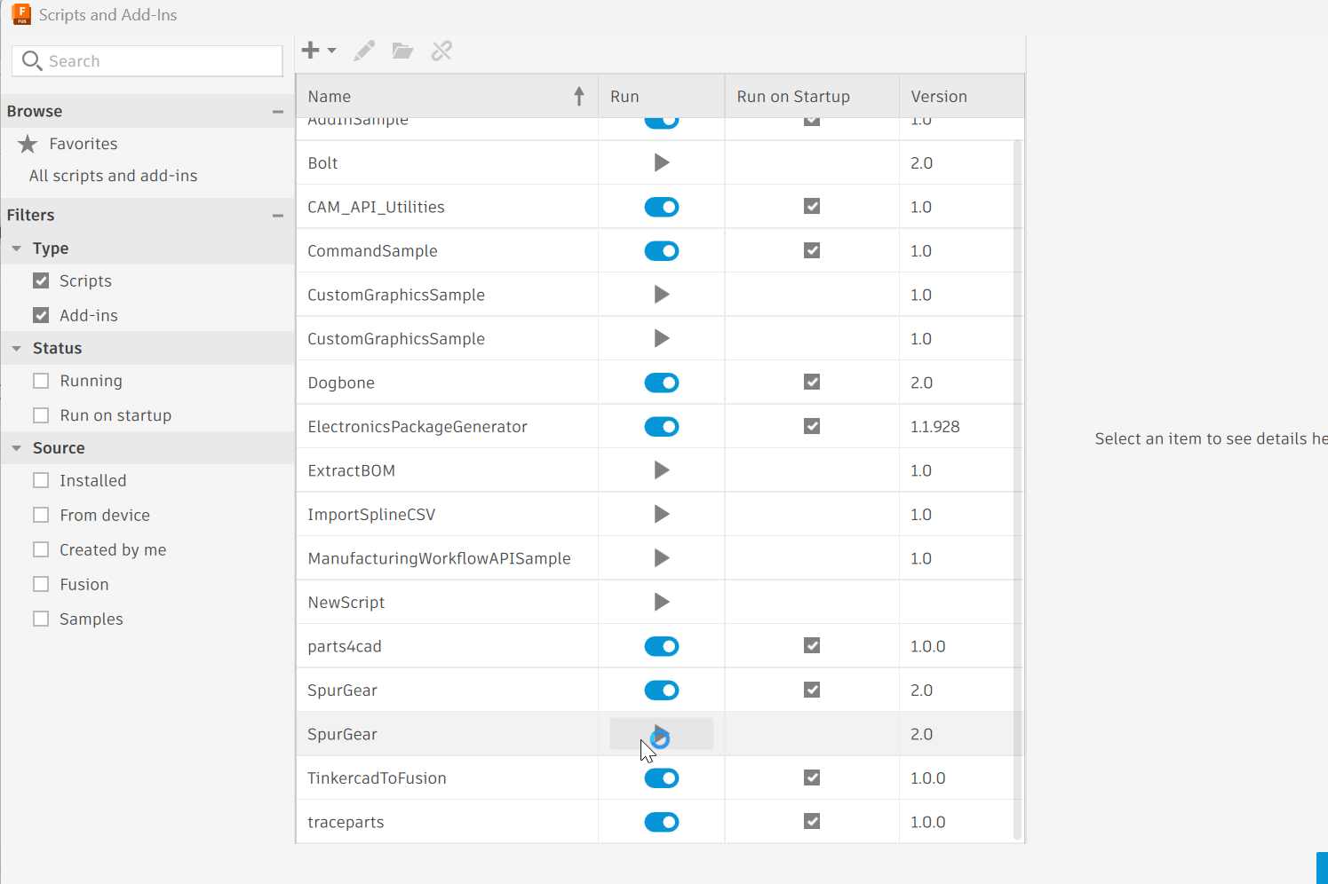Image resolution: width=1328 pixels, height=884 pixels.
Task: Sort by the Name column header
Action: coord(447,96)
